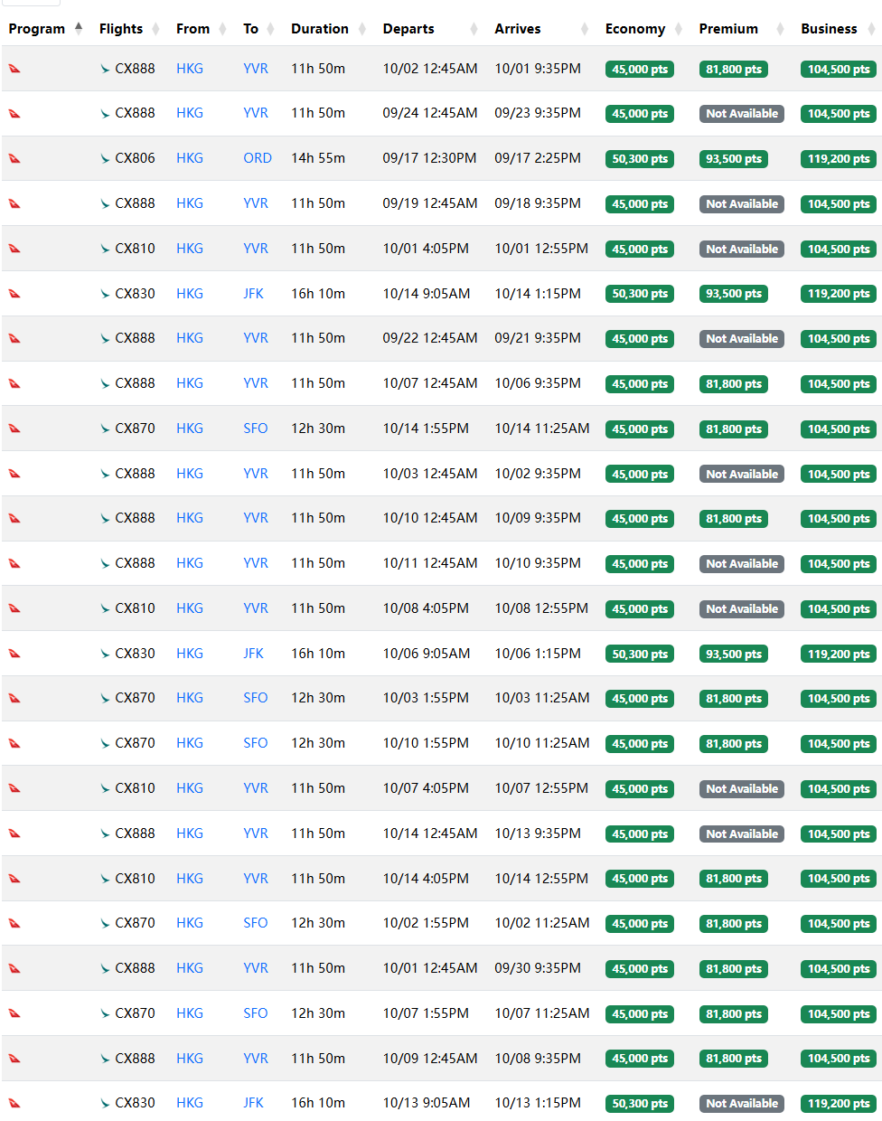This screenshot has width=882, height=1121.
Task: Click Not Available Premium badge departing 09/24
Action: pos(742,114)
